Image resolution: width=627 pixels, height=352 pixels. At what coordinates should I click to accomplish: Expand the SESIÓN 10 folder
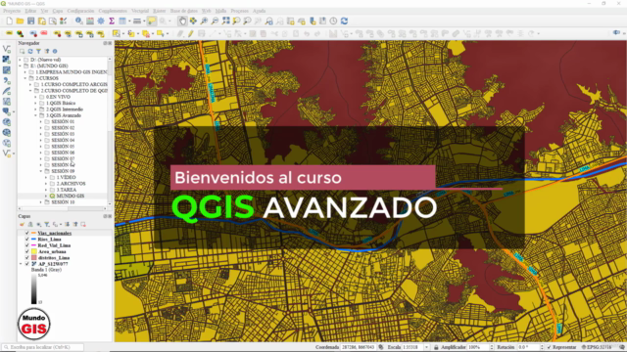coord(41,202)
